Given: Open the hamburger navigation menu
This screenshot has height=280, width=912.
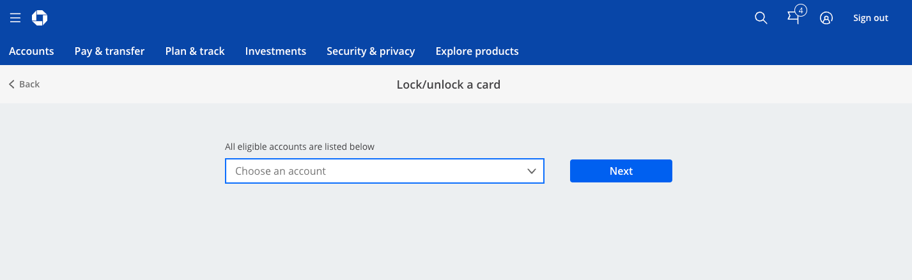Looking at the screenshot, I should [x=15, y=18].
